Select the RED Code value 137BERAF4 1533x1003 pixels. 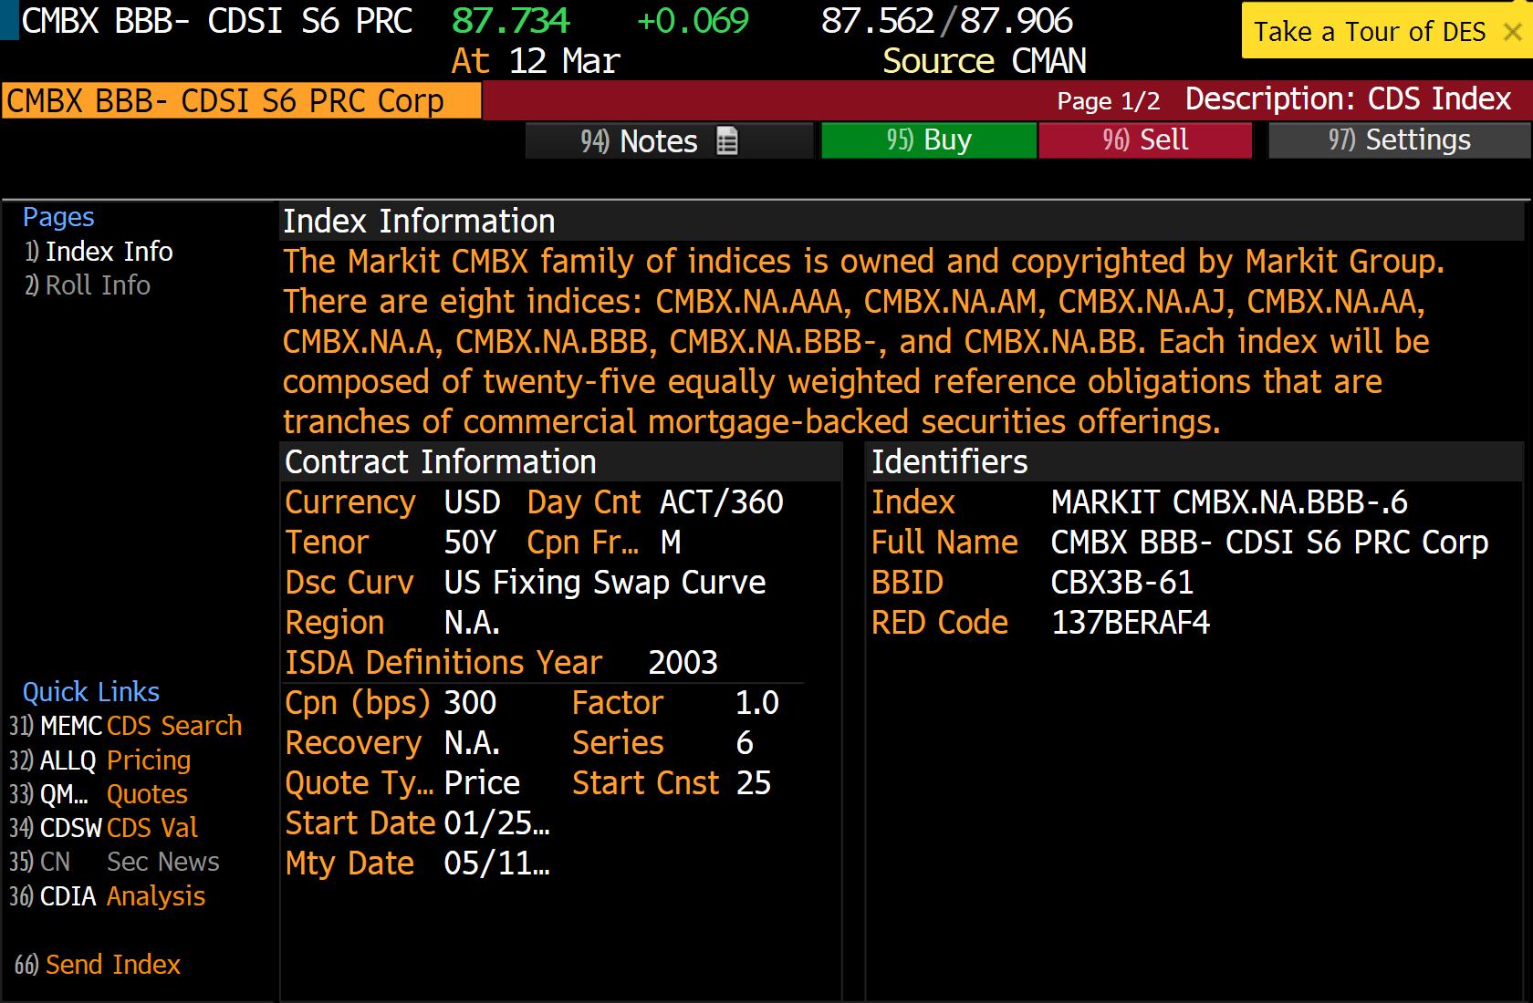point(1131,623)
